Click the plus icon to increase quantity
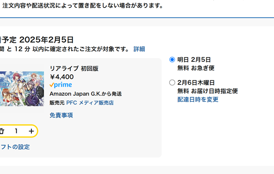Screen dimensions: 274x174 31,131
